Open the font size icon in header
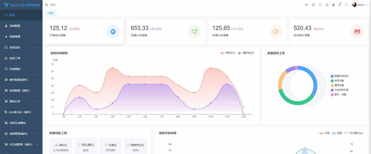 (x=307, y=5)
